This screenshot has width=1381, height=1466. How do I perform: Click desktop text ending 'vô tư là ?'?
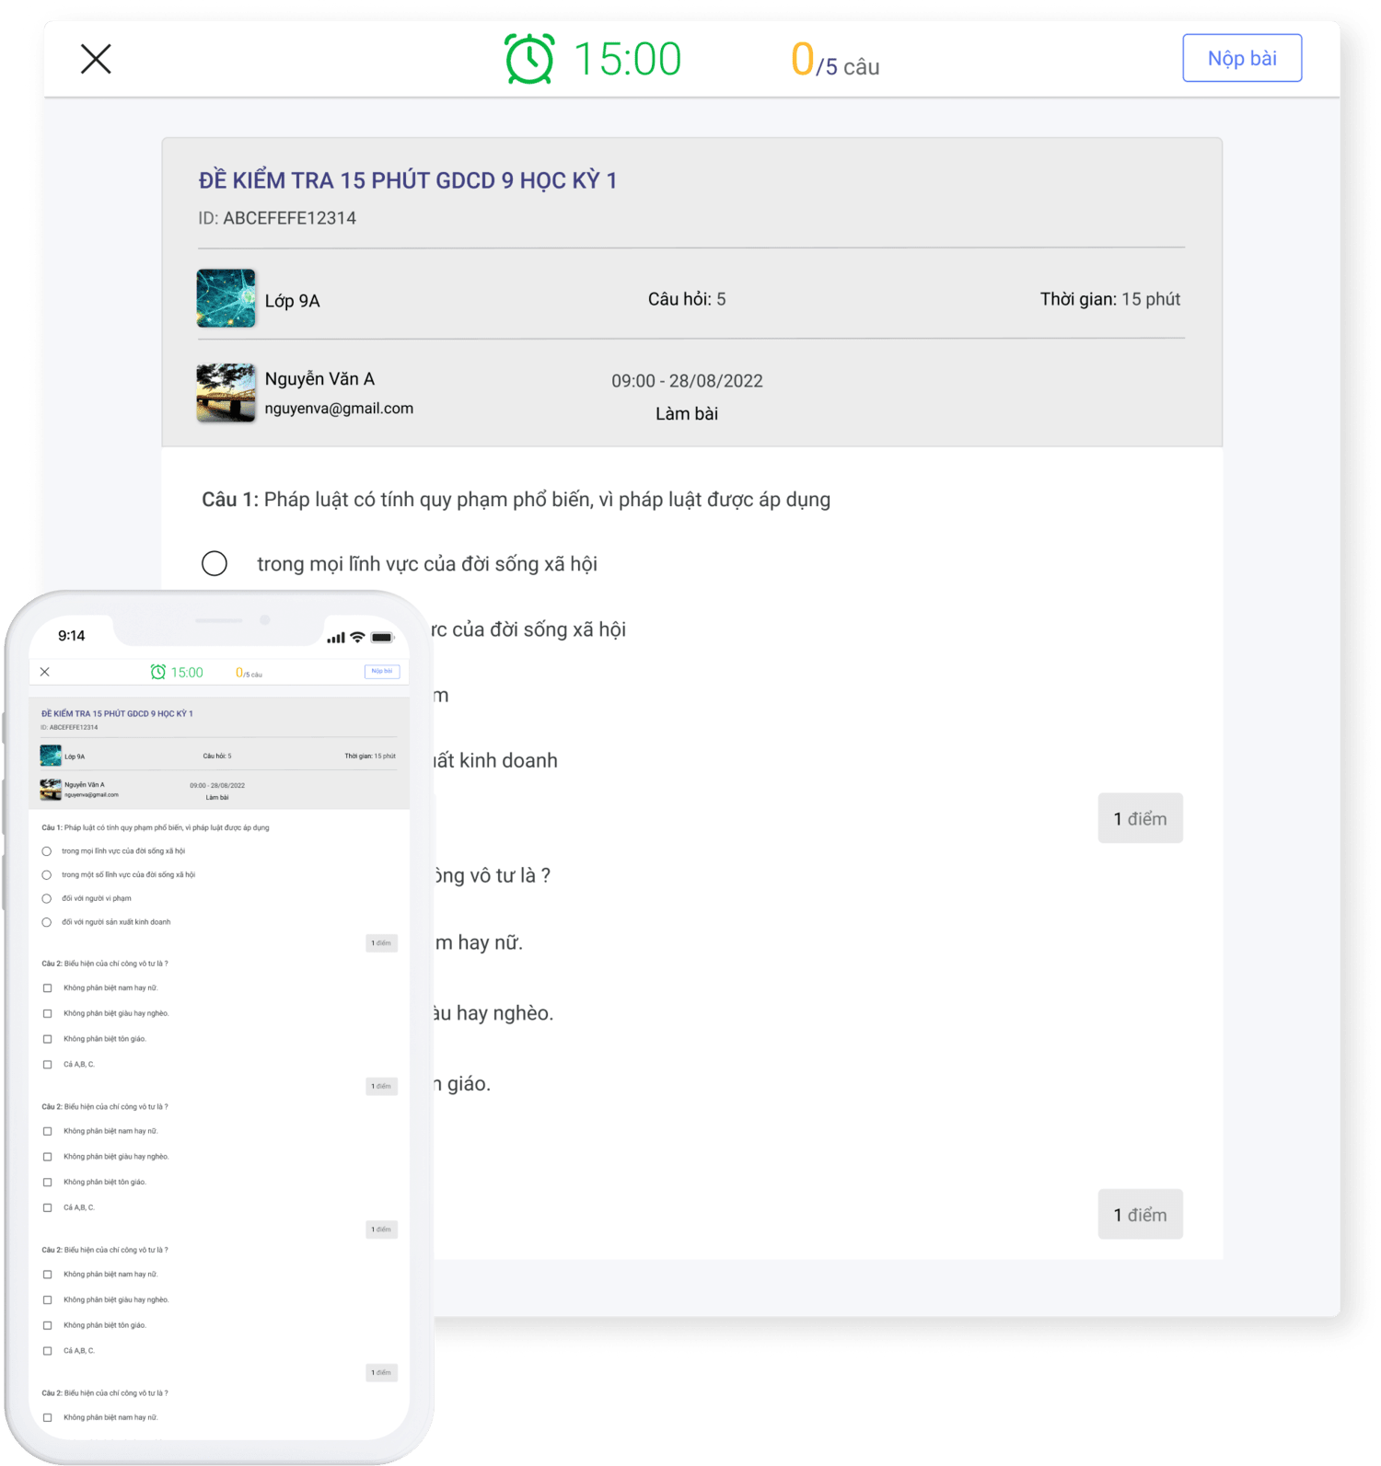tap(493, 875)
